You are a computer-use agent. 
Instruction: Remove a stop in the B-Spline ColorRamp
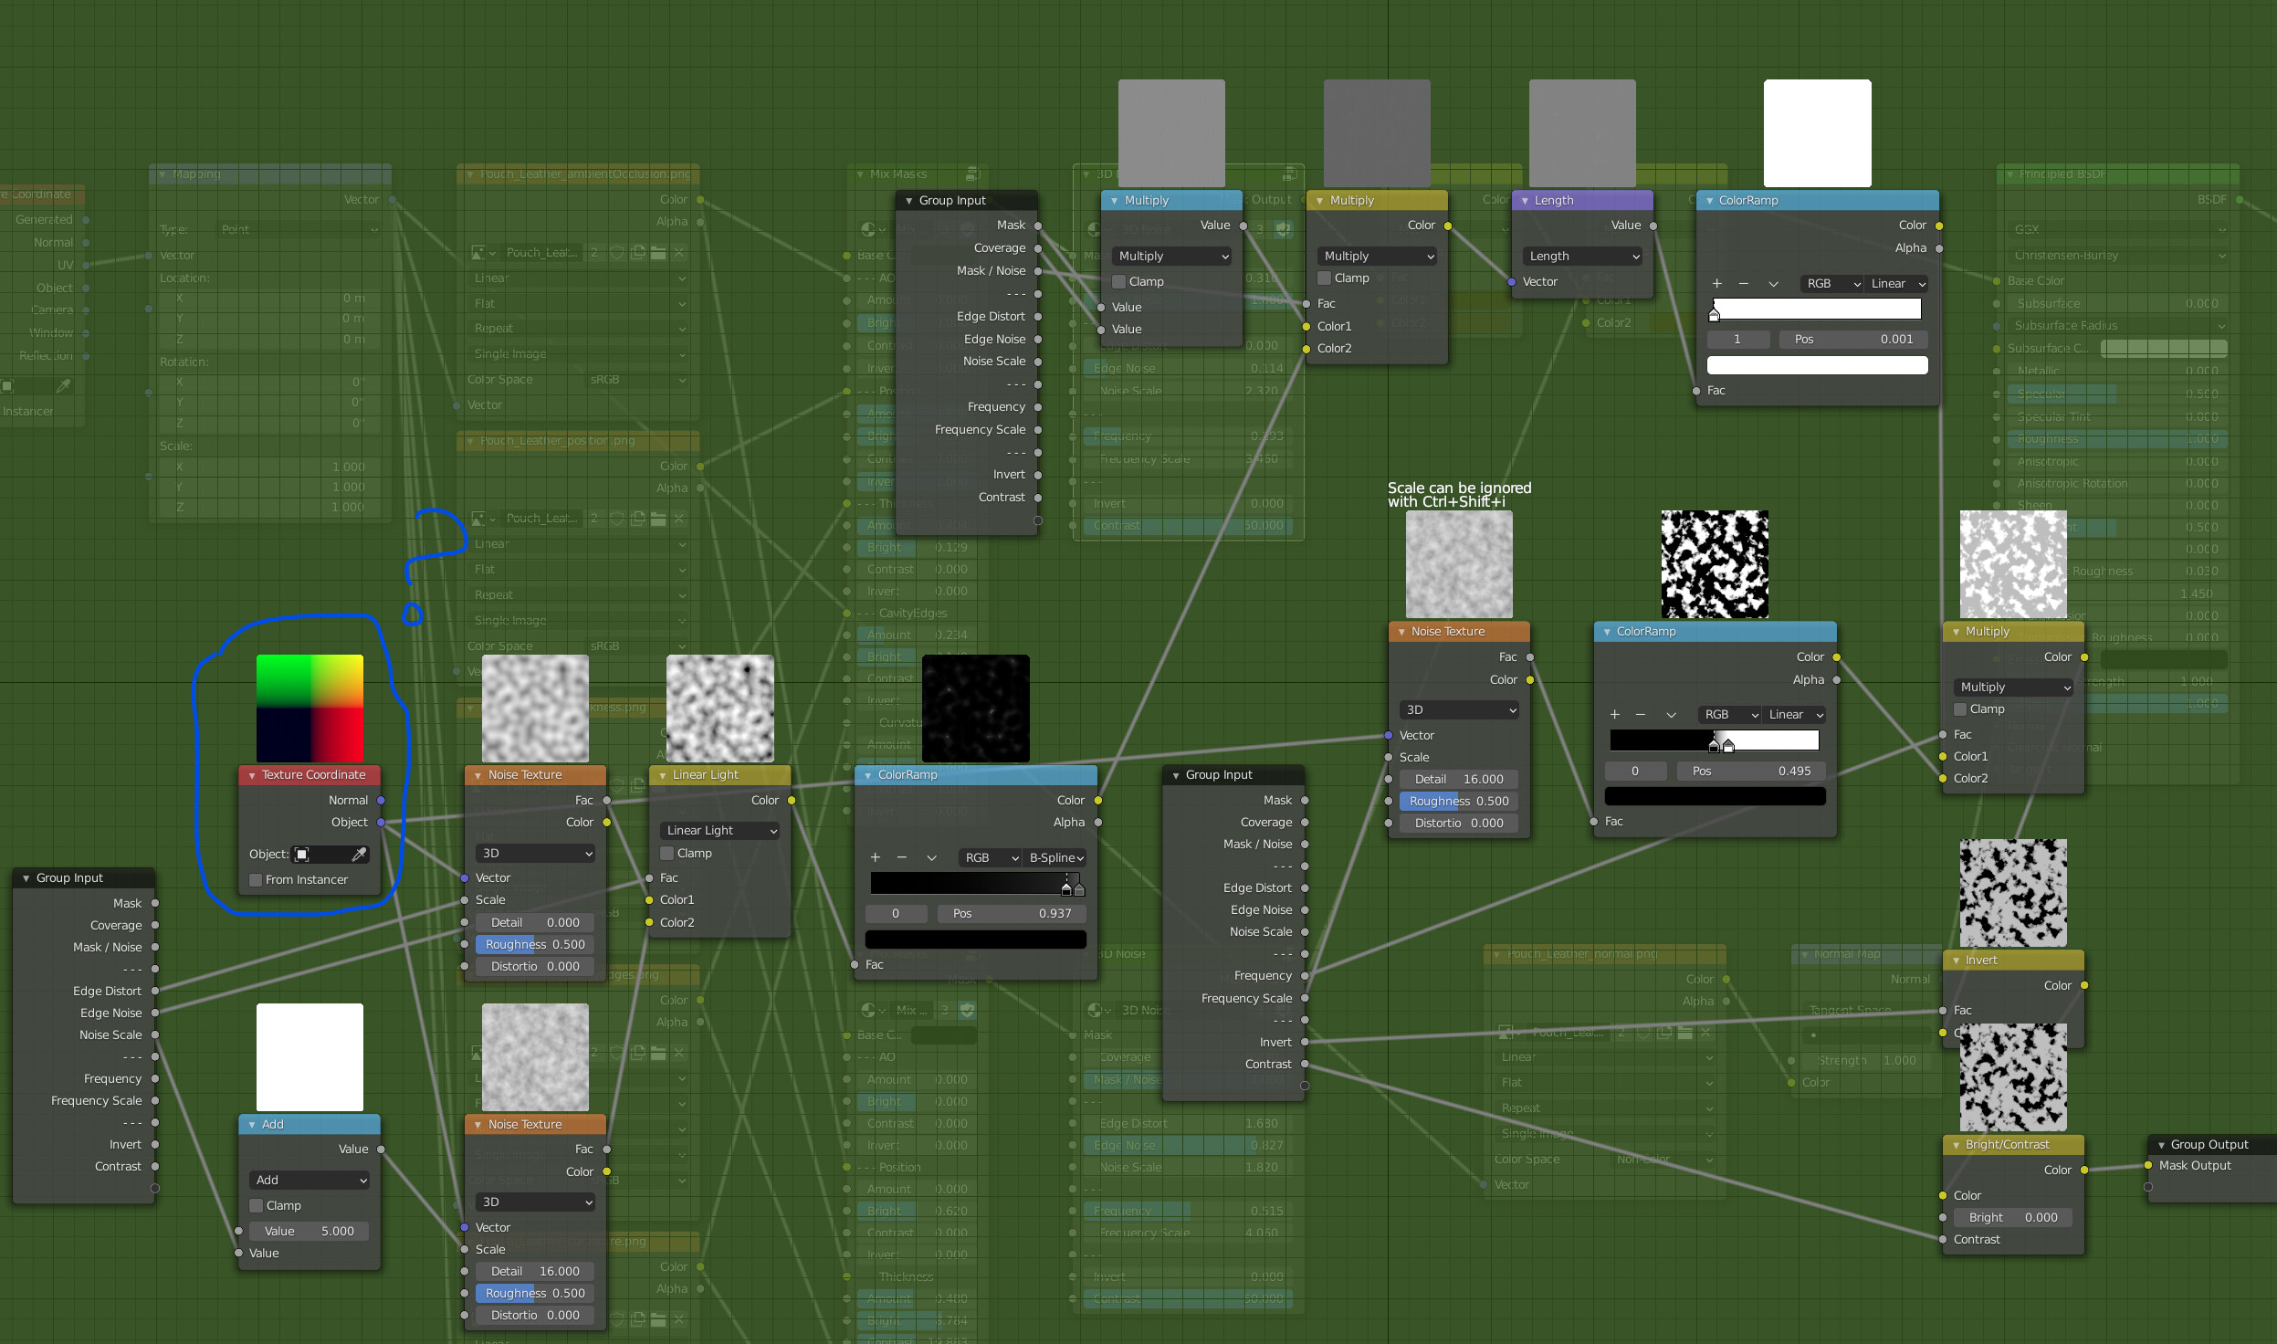(902, 857)
